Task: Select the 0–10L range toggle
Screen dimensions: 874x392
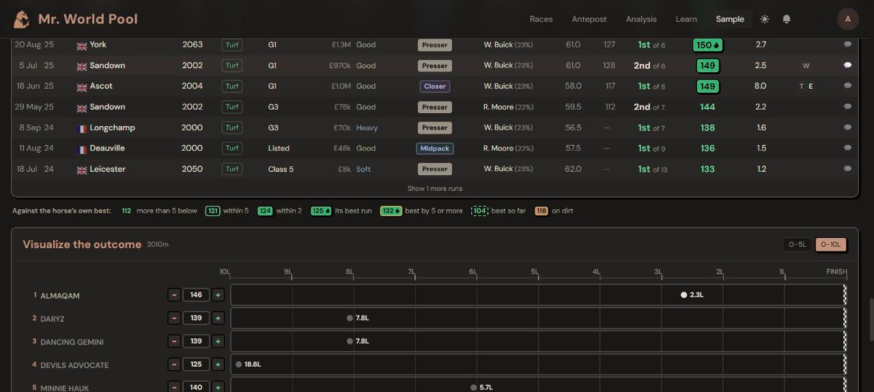Action: point(831,244)
